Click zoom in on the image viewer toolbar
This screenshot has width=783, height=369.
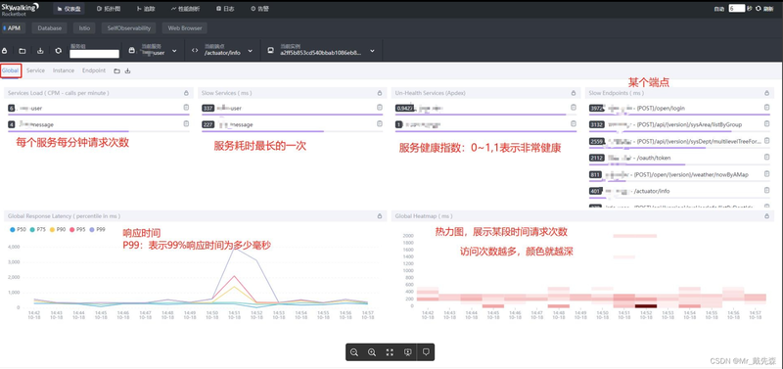click(372, 352)
